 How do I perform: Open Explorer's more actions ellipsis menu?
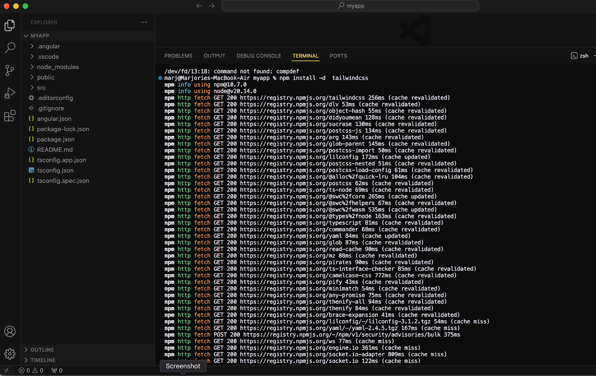tap(143, 22)
